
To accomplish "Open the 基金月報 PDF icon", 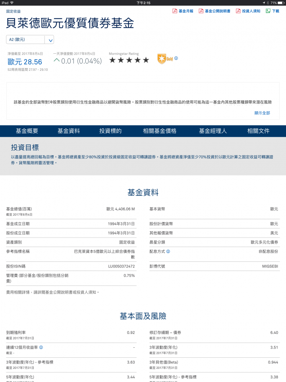I will [175, 11].
